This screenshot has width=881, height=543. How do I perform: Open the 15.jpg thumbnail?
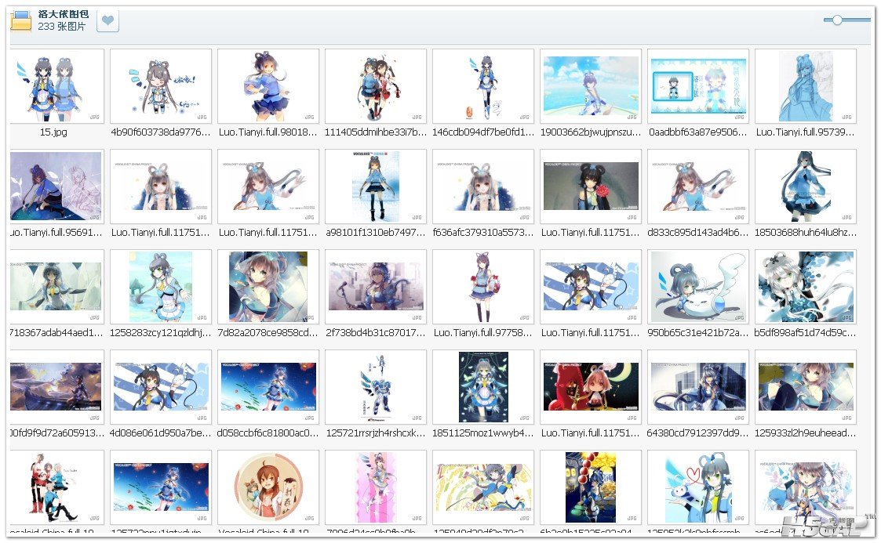pyautogui.click(x=53, y=86)
